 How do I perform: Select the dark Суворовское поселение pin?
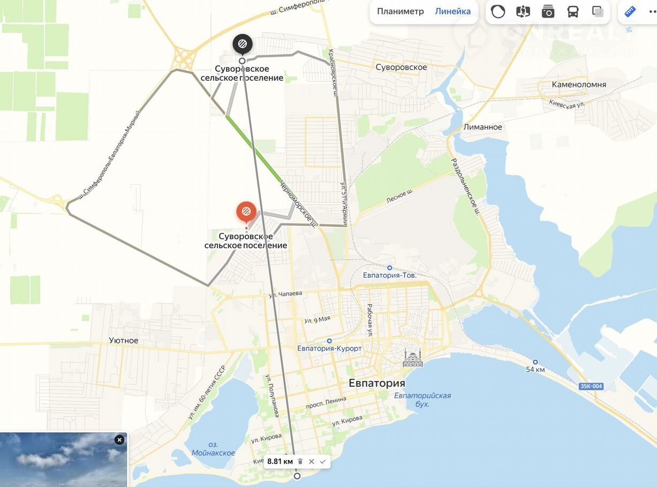point(243,45)
